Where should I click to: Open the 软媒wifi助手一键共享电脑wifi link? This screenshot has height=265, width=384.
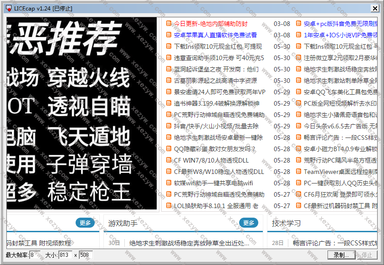point(213,183)
